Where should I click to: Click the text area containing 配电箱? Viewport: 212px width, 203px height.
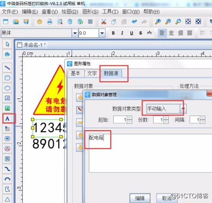pos(150,153)
